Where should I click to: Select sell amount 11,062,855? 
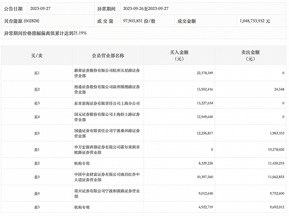276,177
